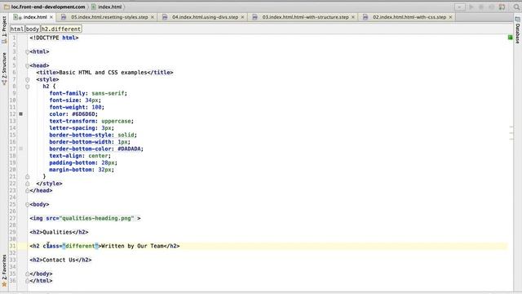522x294 pixels.
Task: Click file icon on 04.index.html tab
Action: click(165, 17)
